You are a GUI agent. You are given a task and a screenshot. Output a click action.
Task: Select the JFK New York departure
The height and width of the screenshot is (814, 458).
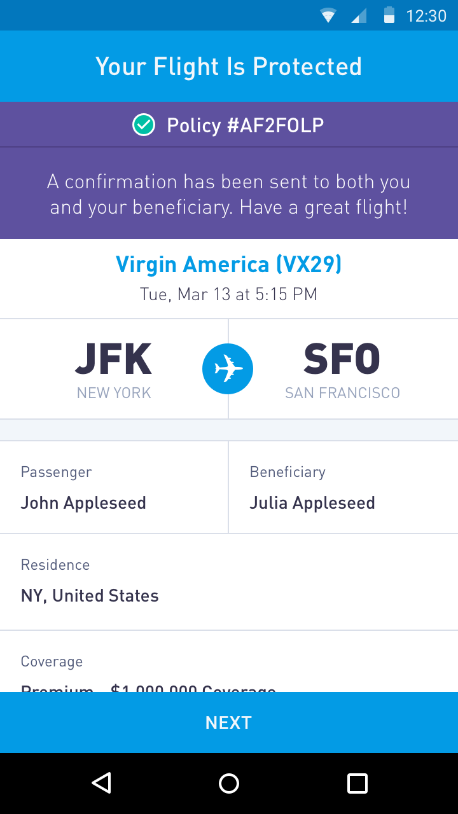pos(114,370)
